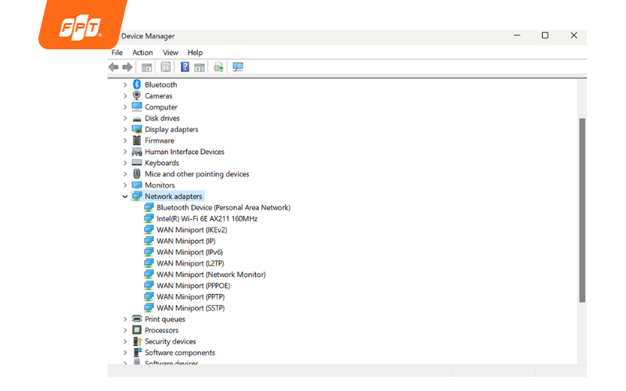Click the vertical scrollbar of device list
The image size is (626, 391).
581,210
